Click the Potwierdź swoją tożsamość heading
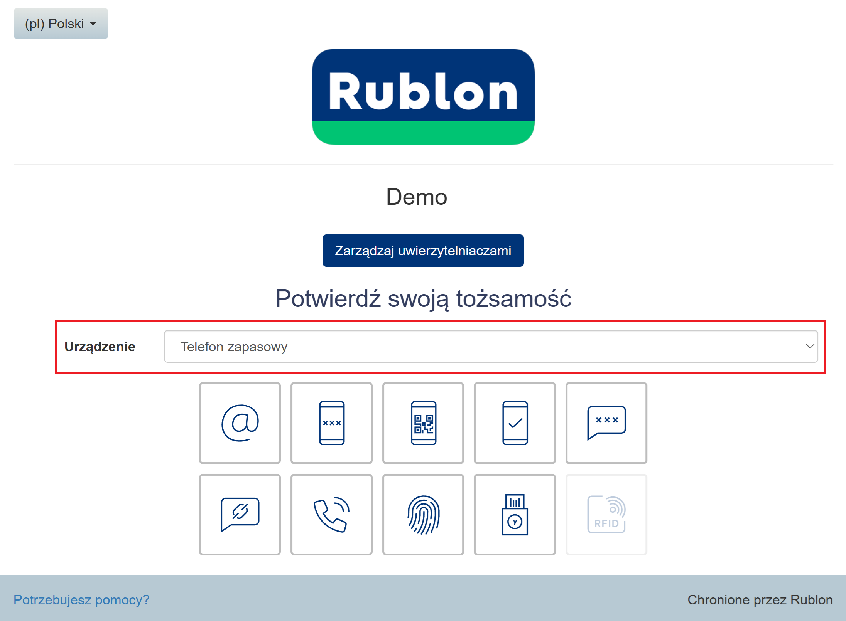The height and width of the screenshot is (621, 846). click(423, 299)
